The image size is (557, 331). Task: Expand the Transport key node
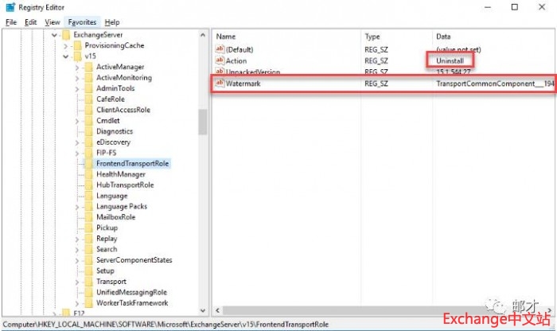[77, 282]
